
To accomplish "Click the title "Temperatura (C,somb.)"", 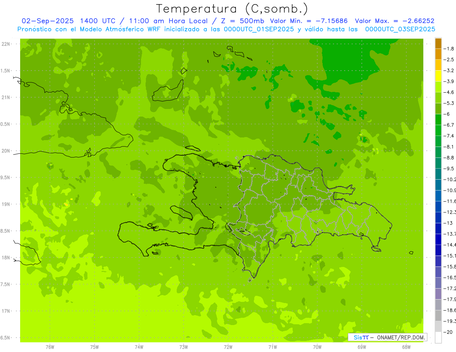I will [232, 9].
